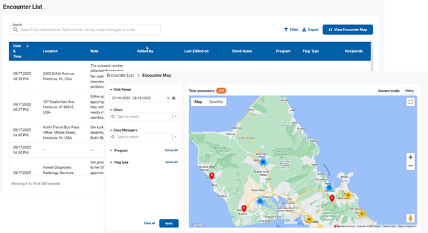Focus the Client type to search field
Screen dimensions: 428x233
144,117
